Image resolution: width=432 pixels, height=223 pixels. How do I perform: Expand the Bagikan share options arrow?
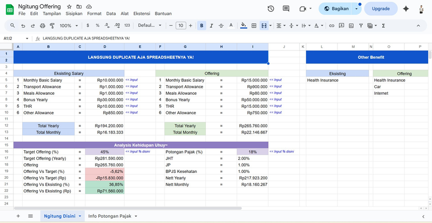click(357, 9)
